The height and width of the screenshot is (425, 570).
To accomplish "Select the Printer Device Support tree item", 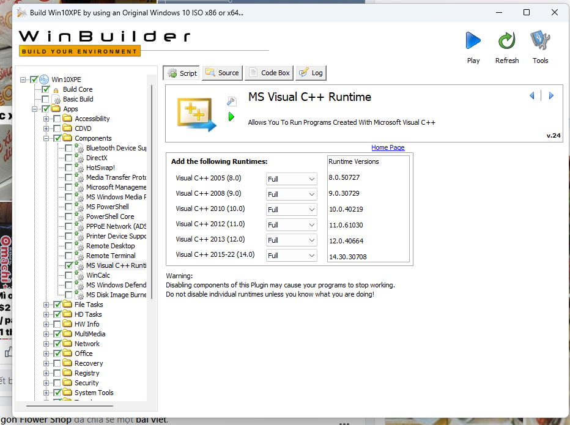I will pos(116,236).
